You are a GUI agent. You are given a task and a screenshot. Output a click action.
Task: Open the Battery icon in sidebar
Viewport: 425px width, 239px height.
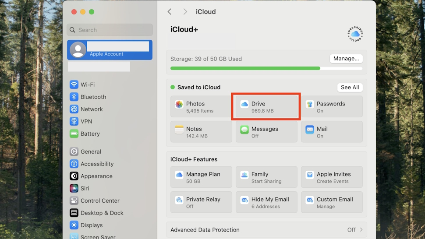pos(74,134)
